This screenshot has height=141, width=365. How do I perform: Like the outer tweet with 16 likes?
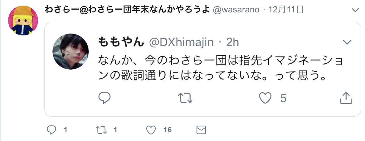click(151, 130)
